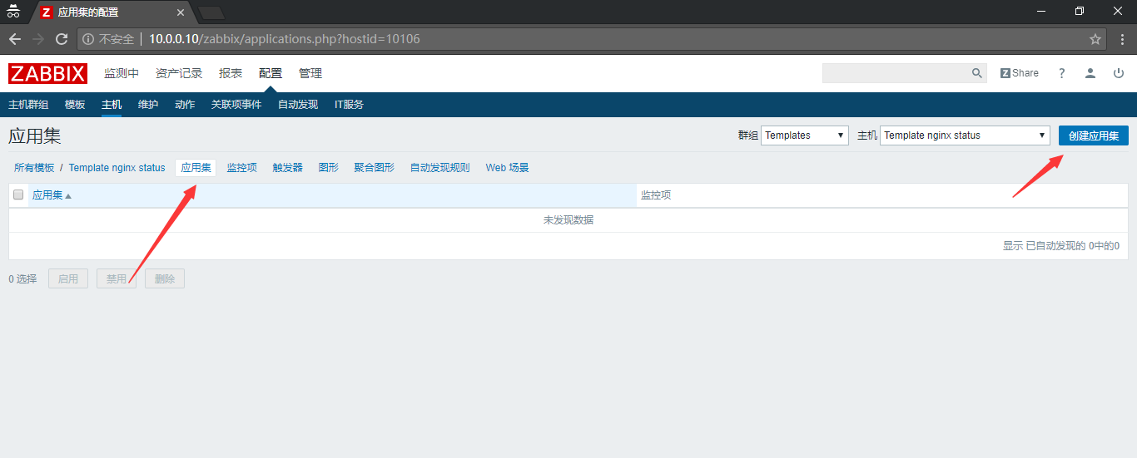Open the user profile icon
This screenshot has width=1137, height=458.
point(1090,73)
